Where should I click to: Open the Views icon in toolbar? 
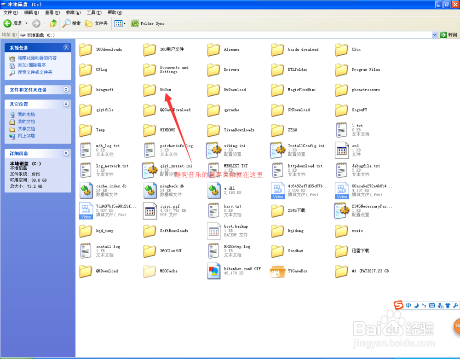(x=118, y=23)
